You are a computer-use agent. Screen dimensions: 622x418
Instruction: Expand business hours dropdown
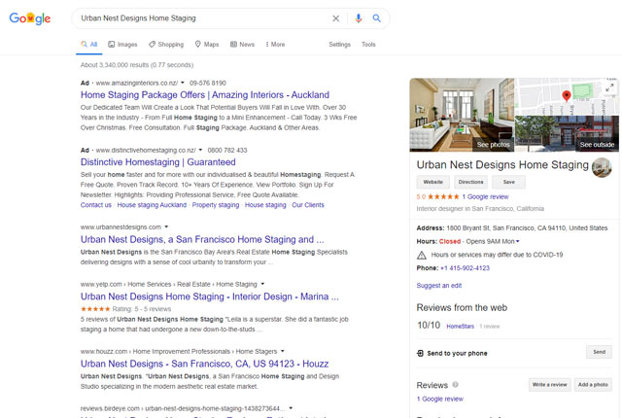click(518, 241)
